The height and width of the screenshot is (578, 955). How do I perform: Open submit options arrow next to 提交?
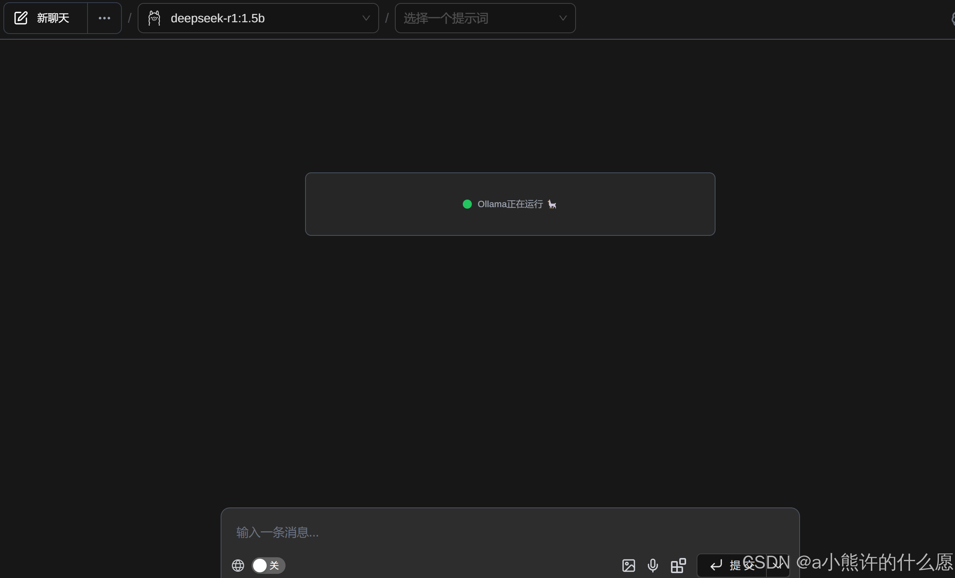(778, 565)
